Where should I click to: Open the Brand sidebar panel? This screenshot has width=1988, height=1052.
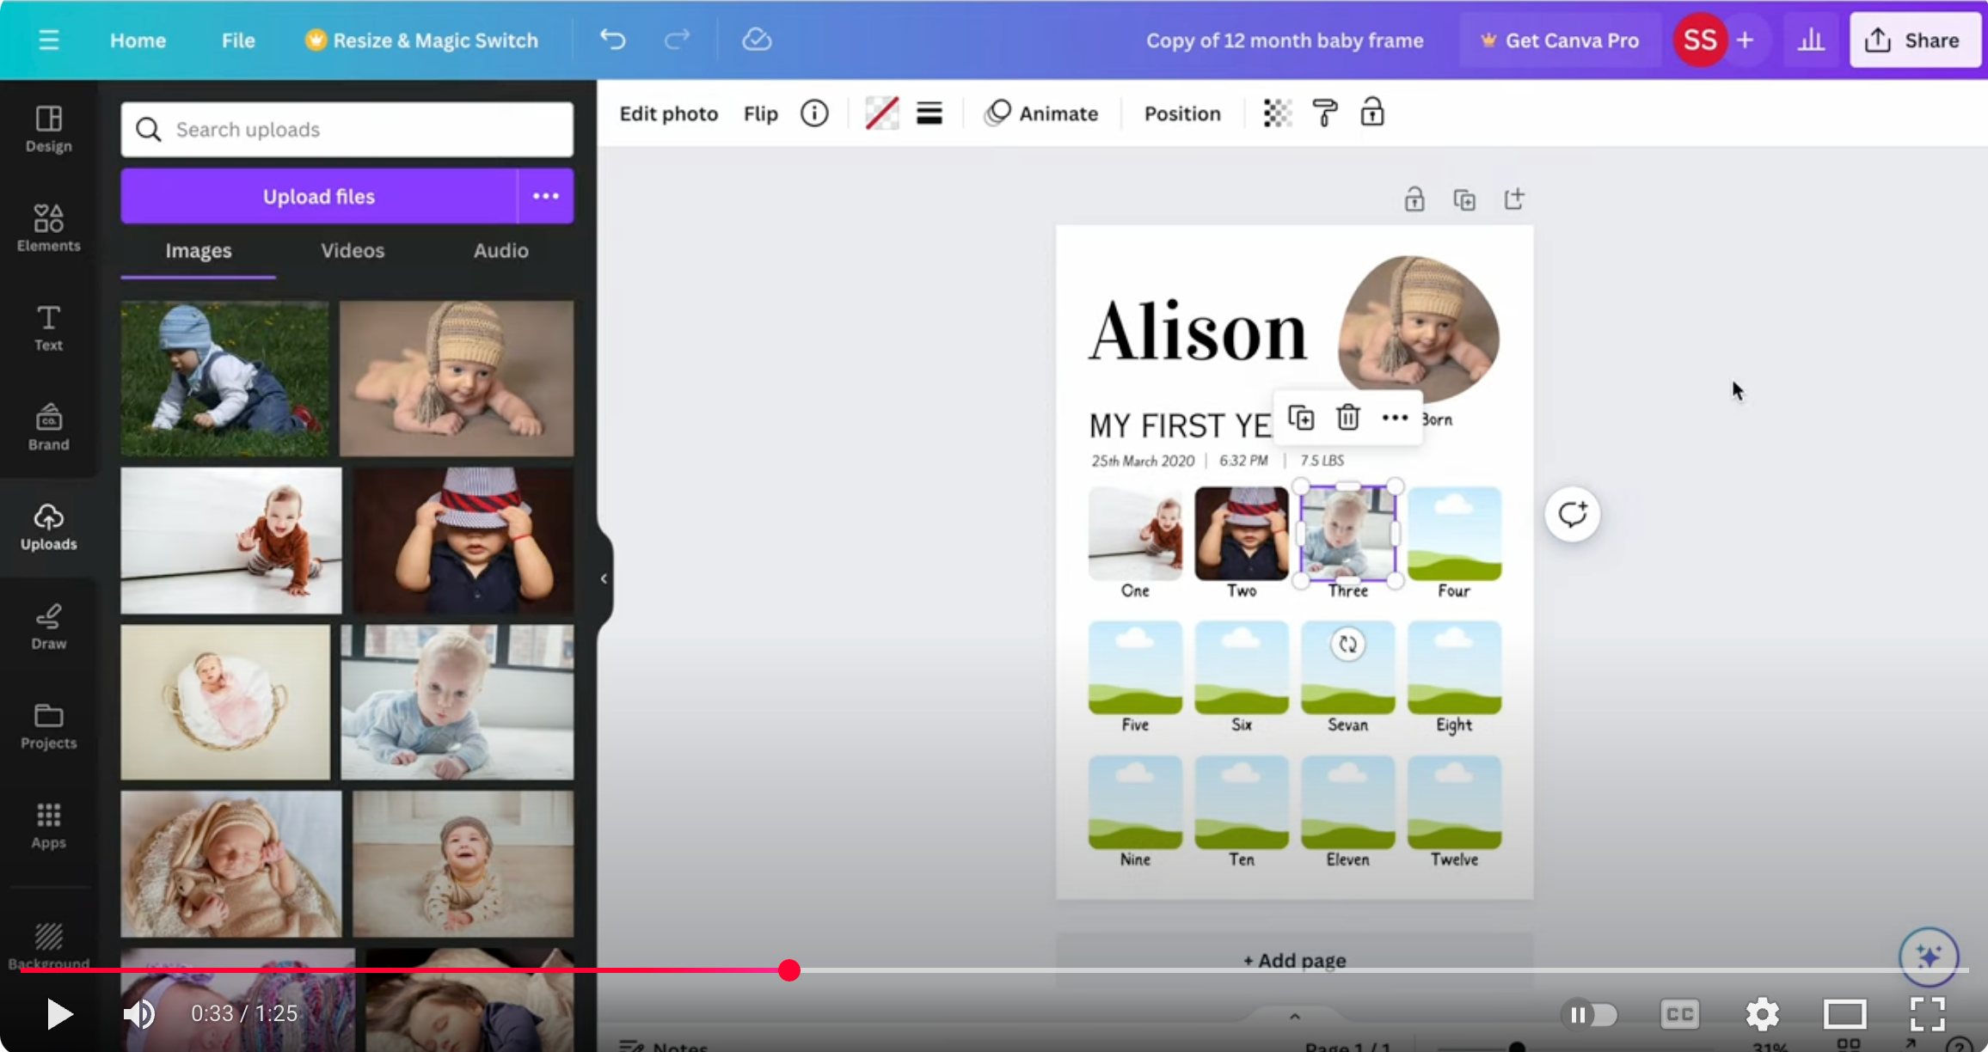49,427
